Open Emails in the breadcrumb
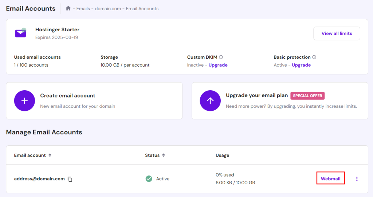This screenshot has height=197, width=373. pyautogui.click(x=83, y=9)
